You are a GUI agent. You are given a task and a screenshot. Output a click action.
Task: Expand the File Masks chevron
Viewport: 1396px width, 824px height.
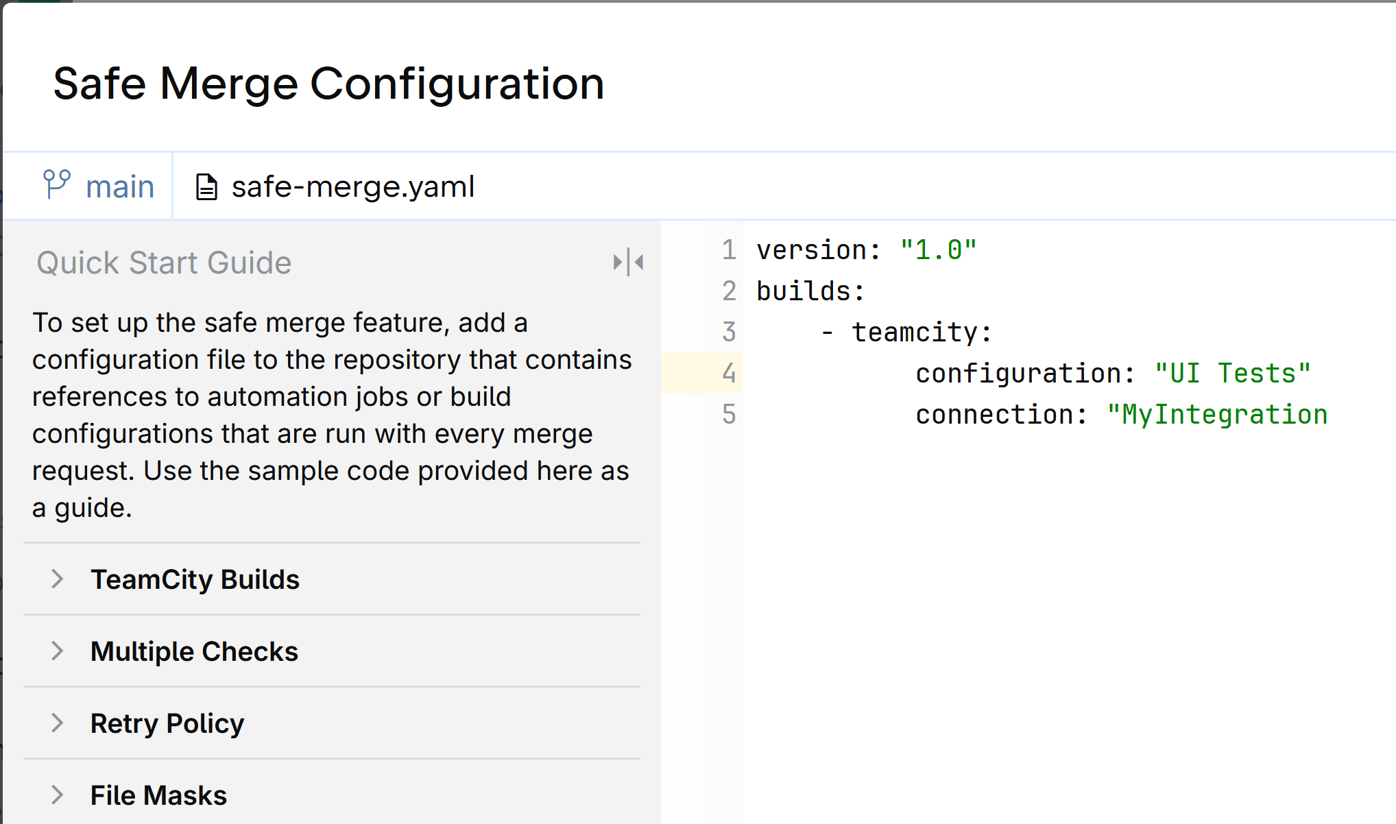[x=58, y=795]
